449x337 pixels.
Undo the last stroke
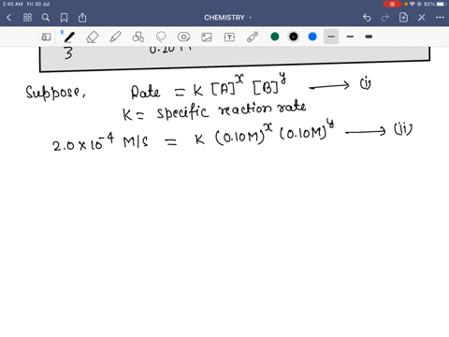[x=367, y=18]
